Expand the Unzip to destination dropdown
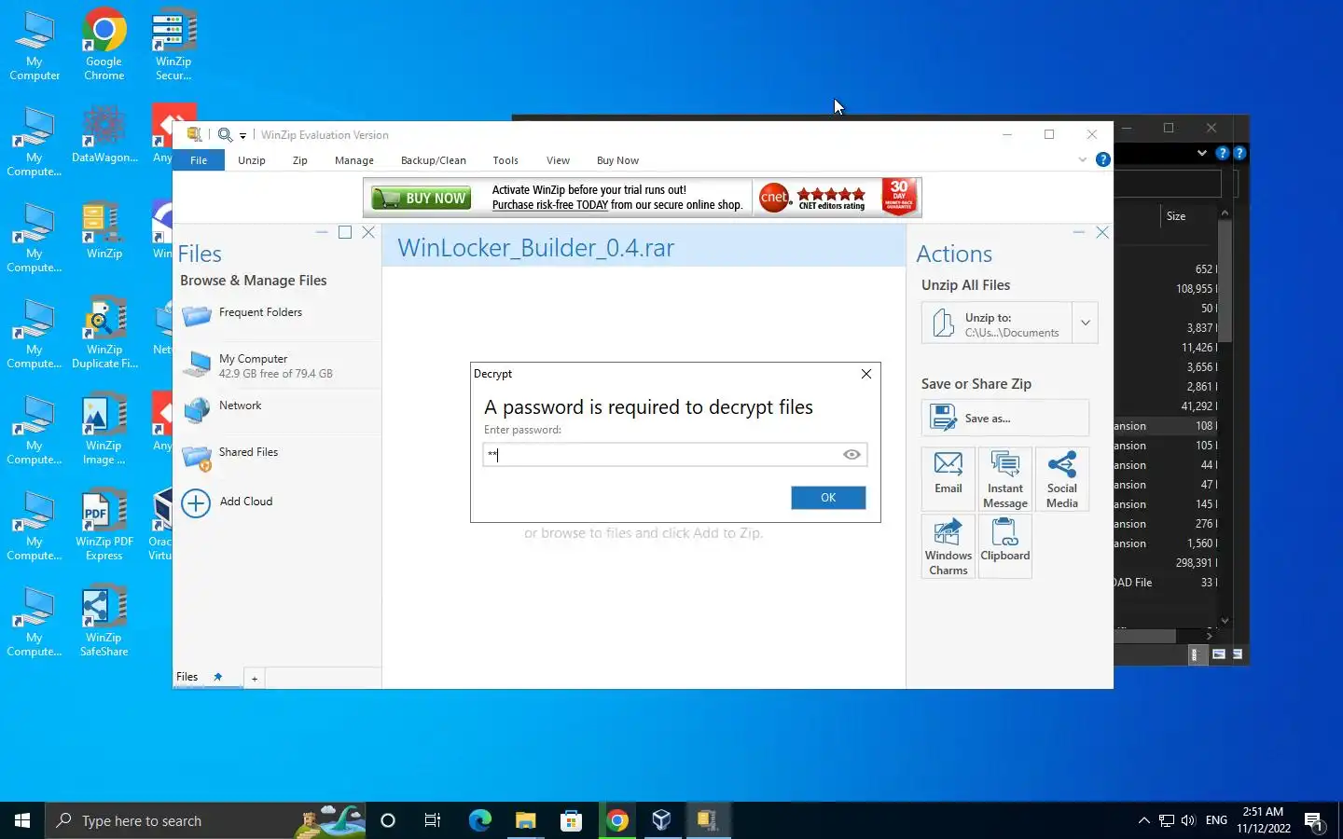The image size is (1343, 839). click(1085, 323)
